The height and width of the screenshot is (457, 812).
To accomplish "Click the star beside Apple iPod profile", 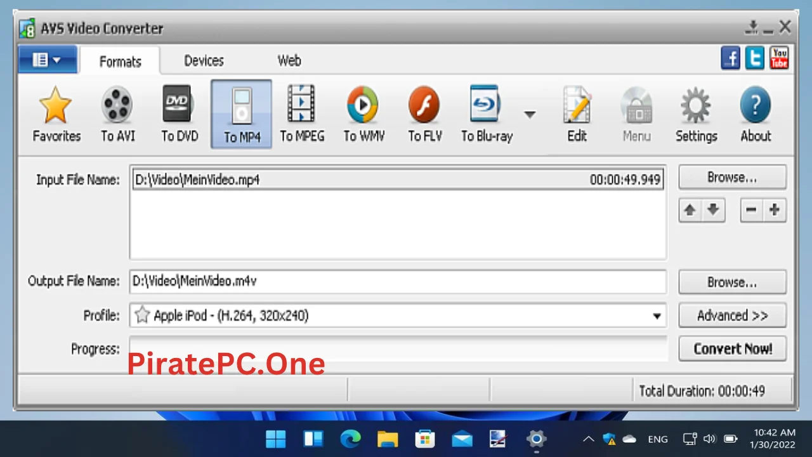I will coord(142,315).
